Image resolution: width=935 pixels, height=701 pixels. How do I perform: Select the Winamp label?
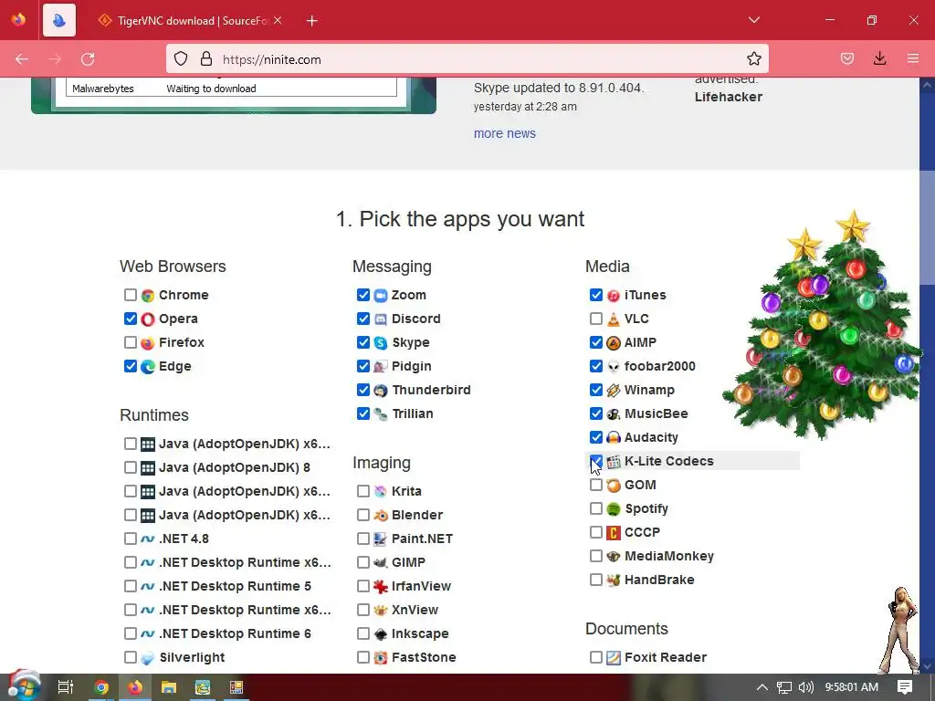tap(649, 390)
